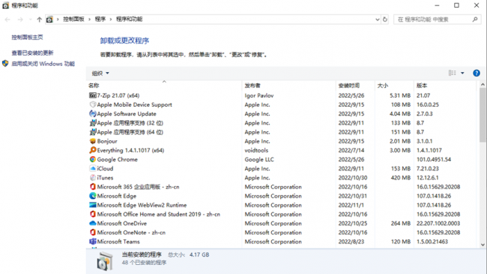Click the 420 MB size cell
This screenshot has height=274, width=487.
click(x=400, y=177)
